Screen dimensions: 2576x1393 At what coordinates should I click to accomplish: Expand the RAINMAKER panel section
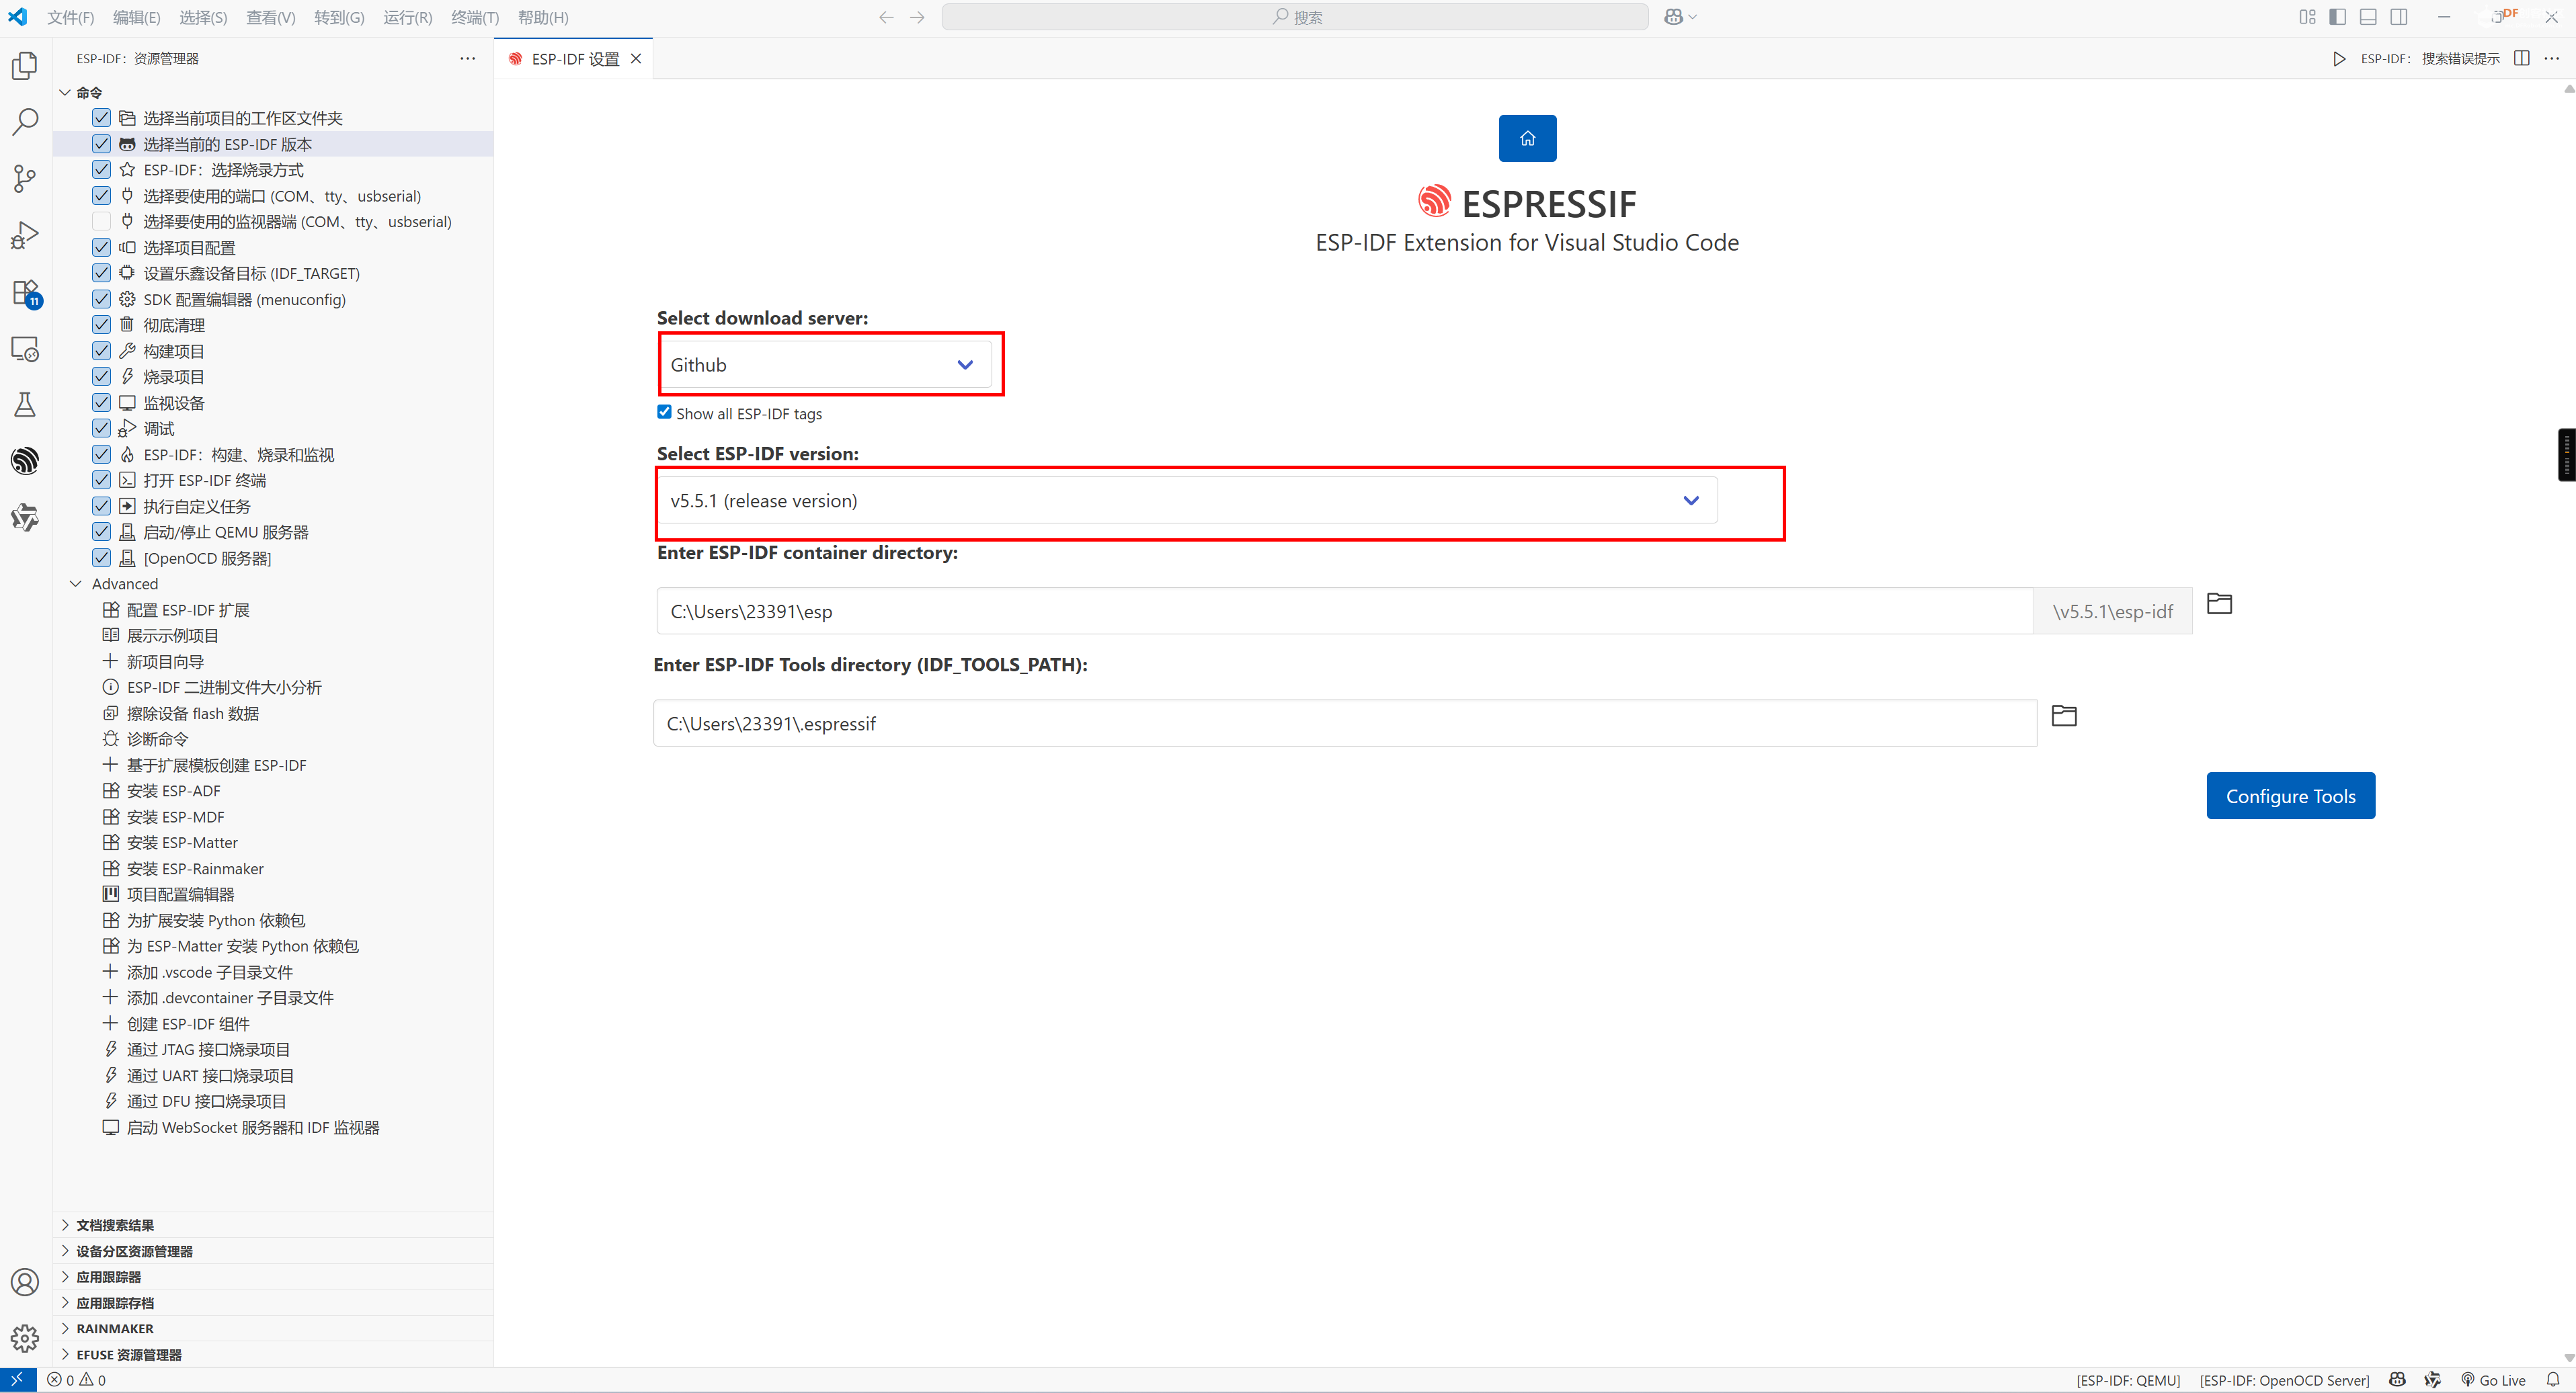(x=114, y=1328)
